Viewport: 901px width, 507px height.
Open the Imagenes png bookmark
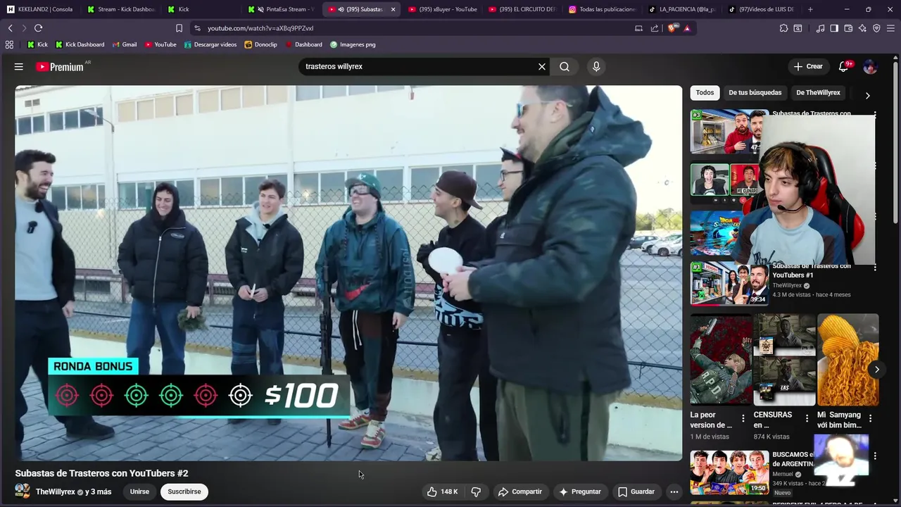click(353, 44)
